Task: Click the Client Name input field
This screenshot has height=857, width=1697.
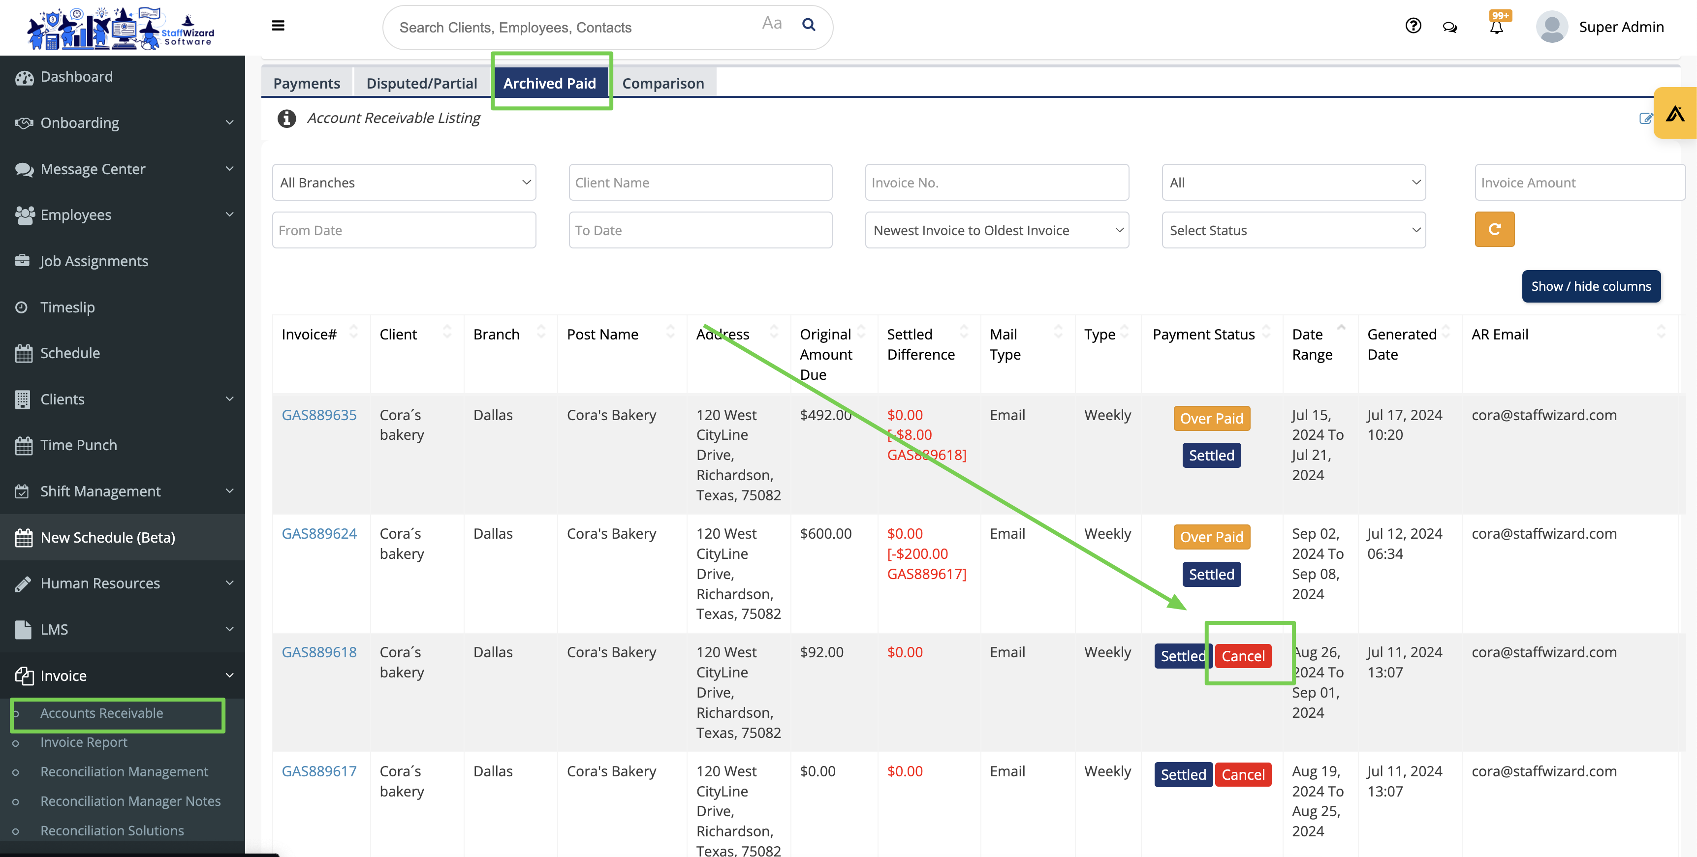Action: 700,183
